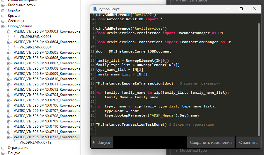264x155 pixels.
Task: Click 'TM.Instance.EnsureInTransaction(doc)' code line
Action: pos(134,83)
